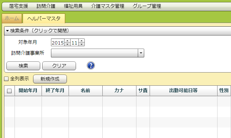The width and height of the screenshot is (231, 138).
Task: Enable the 全列表示 checkbox
Action: tap(6, 79)
